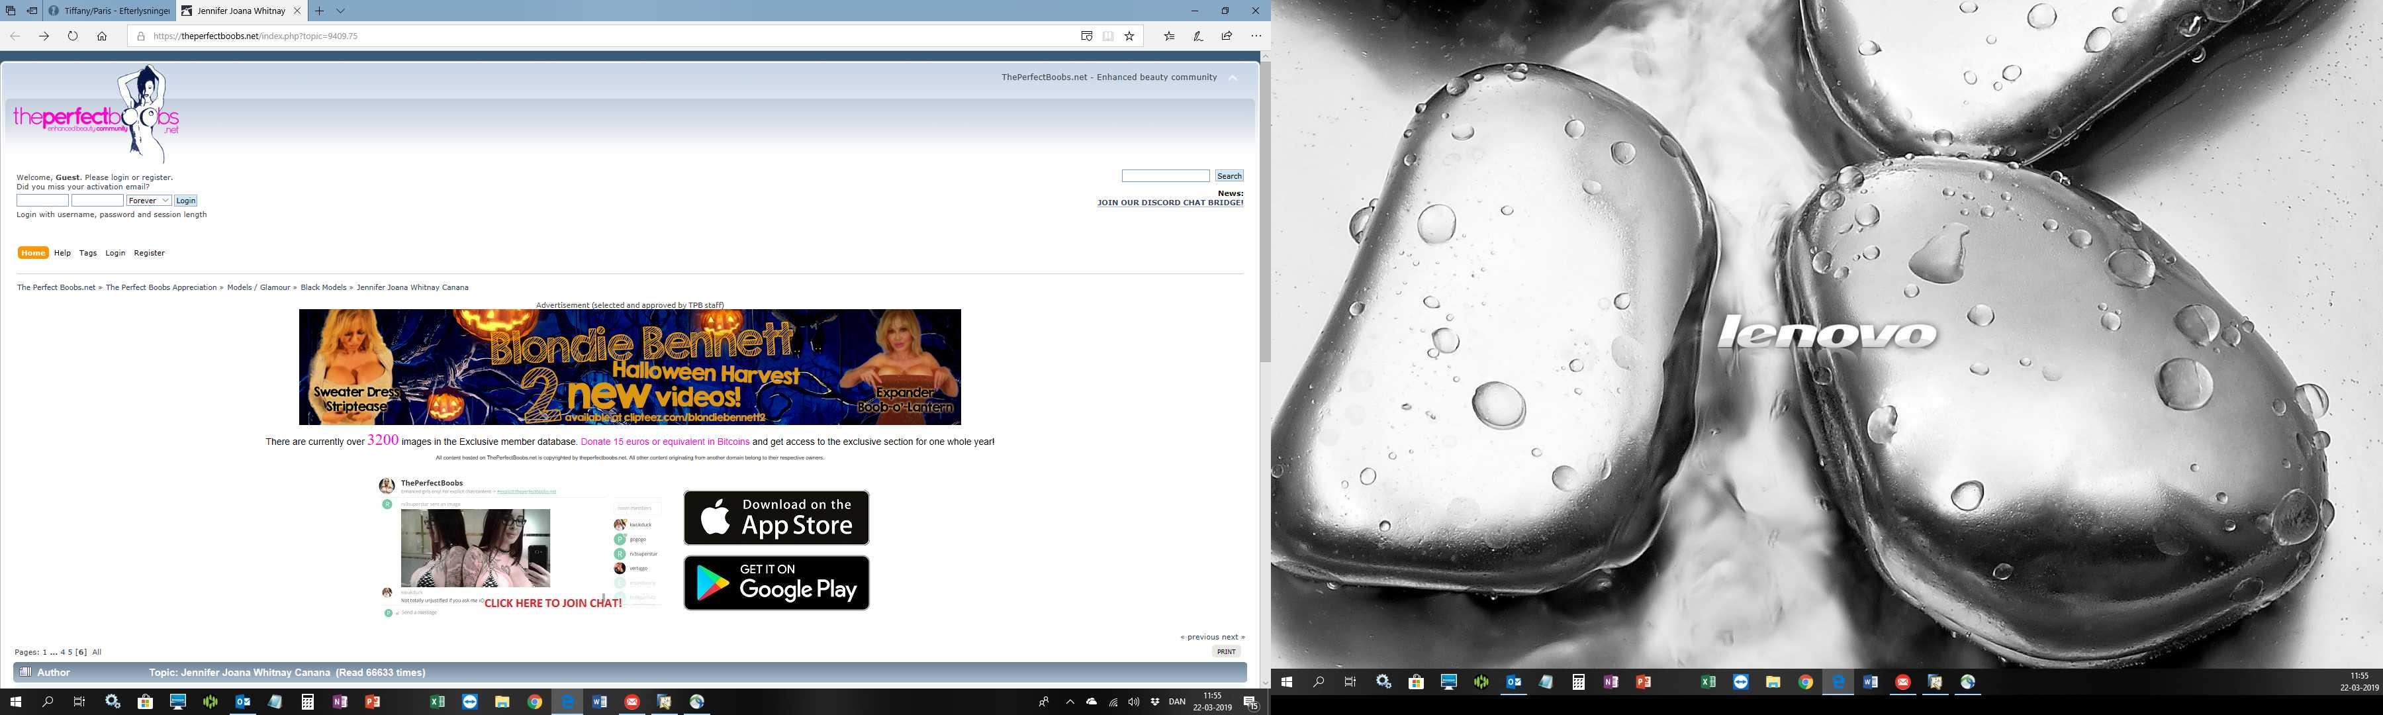This screenshot has width=2383, height=715.
Task: Set these tabs aside icon
Action: (32, 11)
